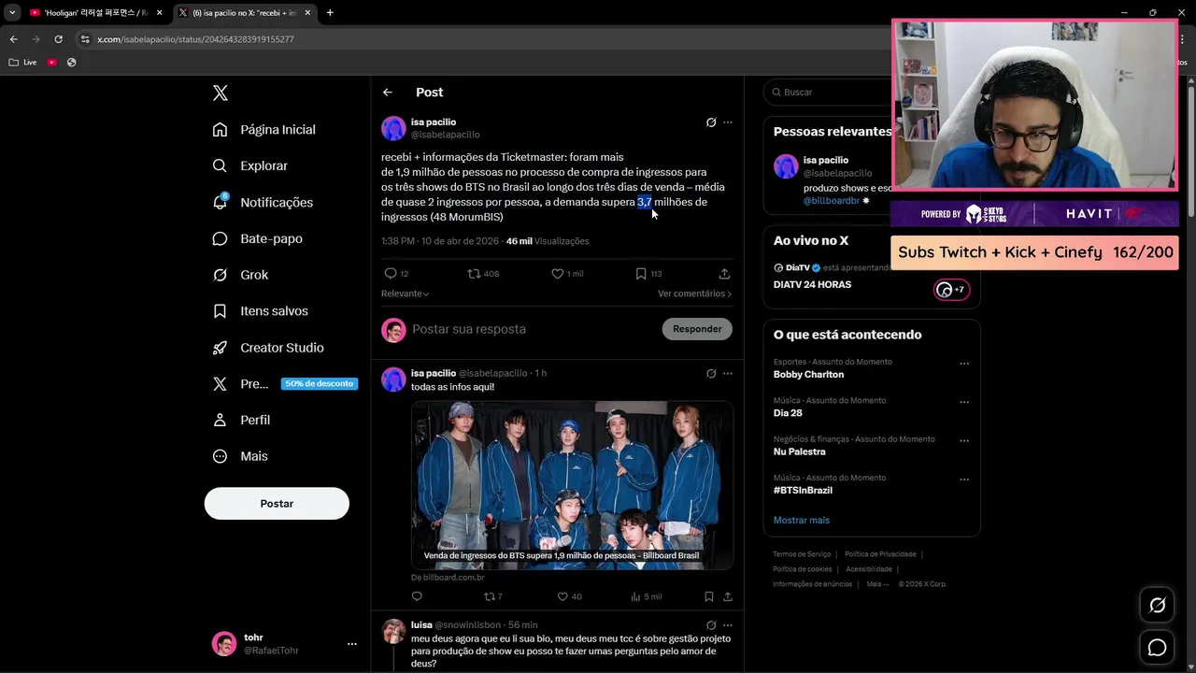Open more options on luisa's reply
Screen dimensions: 1196x673
coord(728,624)
